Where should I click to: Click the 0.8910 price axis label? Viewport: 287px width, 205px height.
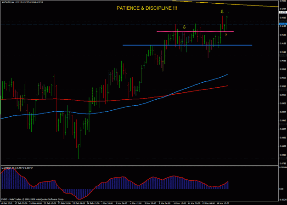[x=283, y=120]
